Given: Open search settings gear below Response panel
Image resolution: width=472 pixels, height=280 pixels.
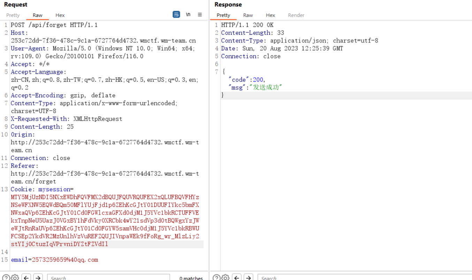Looking at the screenshot, I should point(225,277).
